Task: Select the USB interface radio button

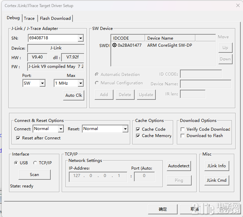Action: click(x=16, y=163)
